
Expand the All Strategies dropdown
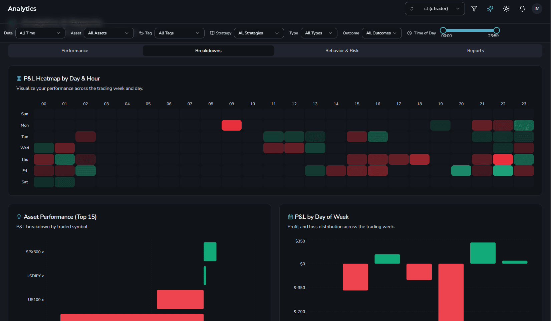(259, 33)
